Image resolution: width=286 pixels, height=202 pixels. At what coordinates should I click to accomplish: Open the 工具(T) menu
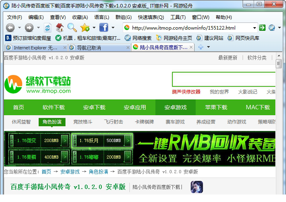(x=178, y=17)
